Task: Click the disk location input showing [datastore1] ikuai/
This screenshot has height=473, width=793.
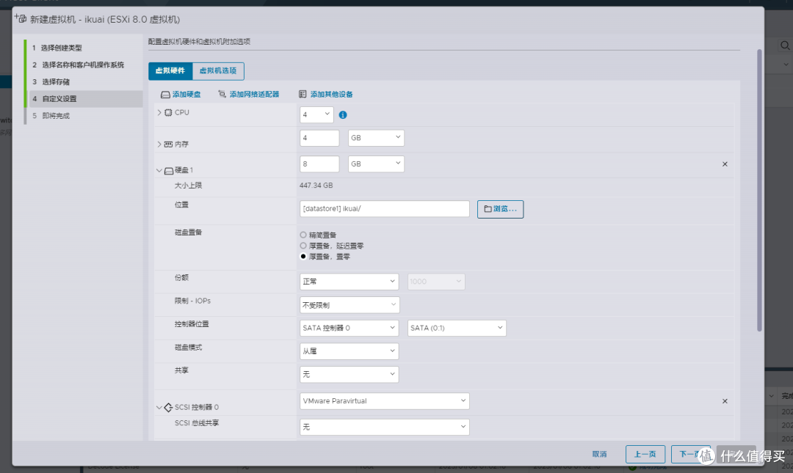Action: 384,209
